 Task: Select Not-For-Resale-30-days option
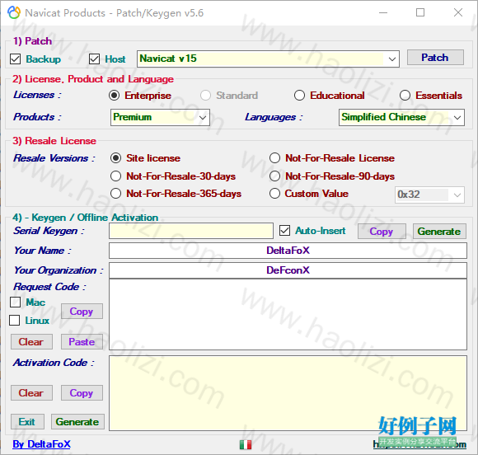click(x=115, y=176)
